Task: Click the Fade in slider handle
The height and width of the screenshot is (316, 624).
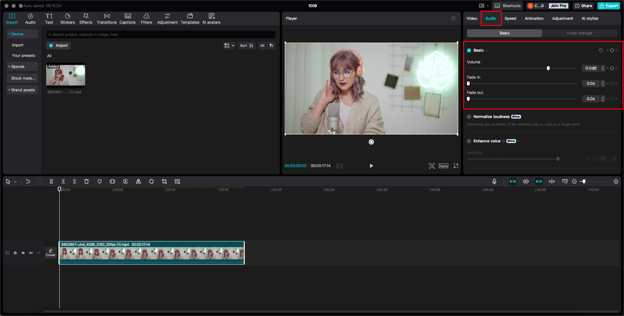Action: point(468,83)
